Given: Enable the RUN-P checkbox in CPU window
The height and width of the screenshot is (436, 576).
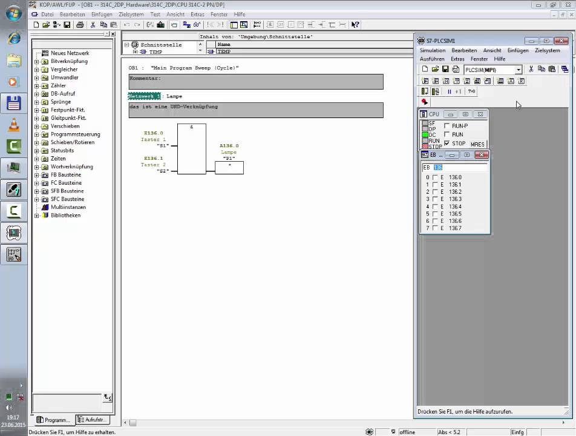Looking at the screenshot, I should pyautogui.click(x=447, y=126).
